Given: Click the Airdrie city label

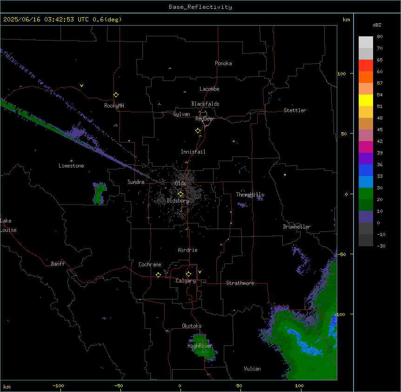Looking at the screenshot, I should click(187, 250).
